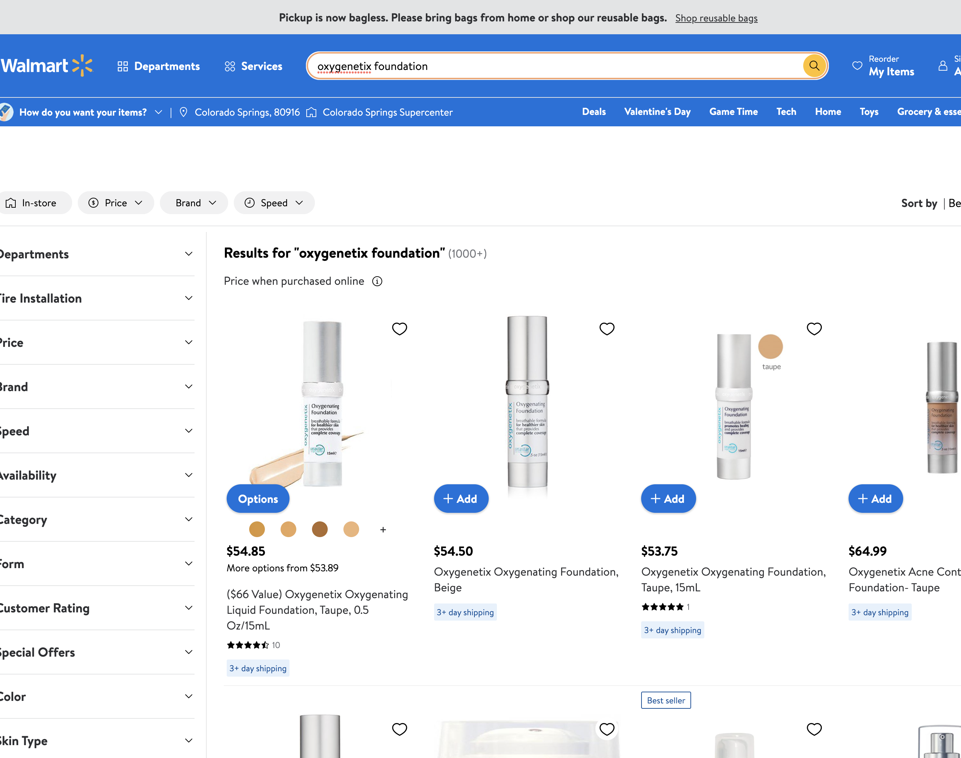This screenshot has height=758, width=961.
Task: Favorite the Oxygenetix Beige foundation with heart
Action: pyautogui.click(x=607, y=329)
